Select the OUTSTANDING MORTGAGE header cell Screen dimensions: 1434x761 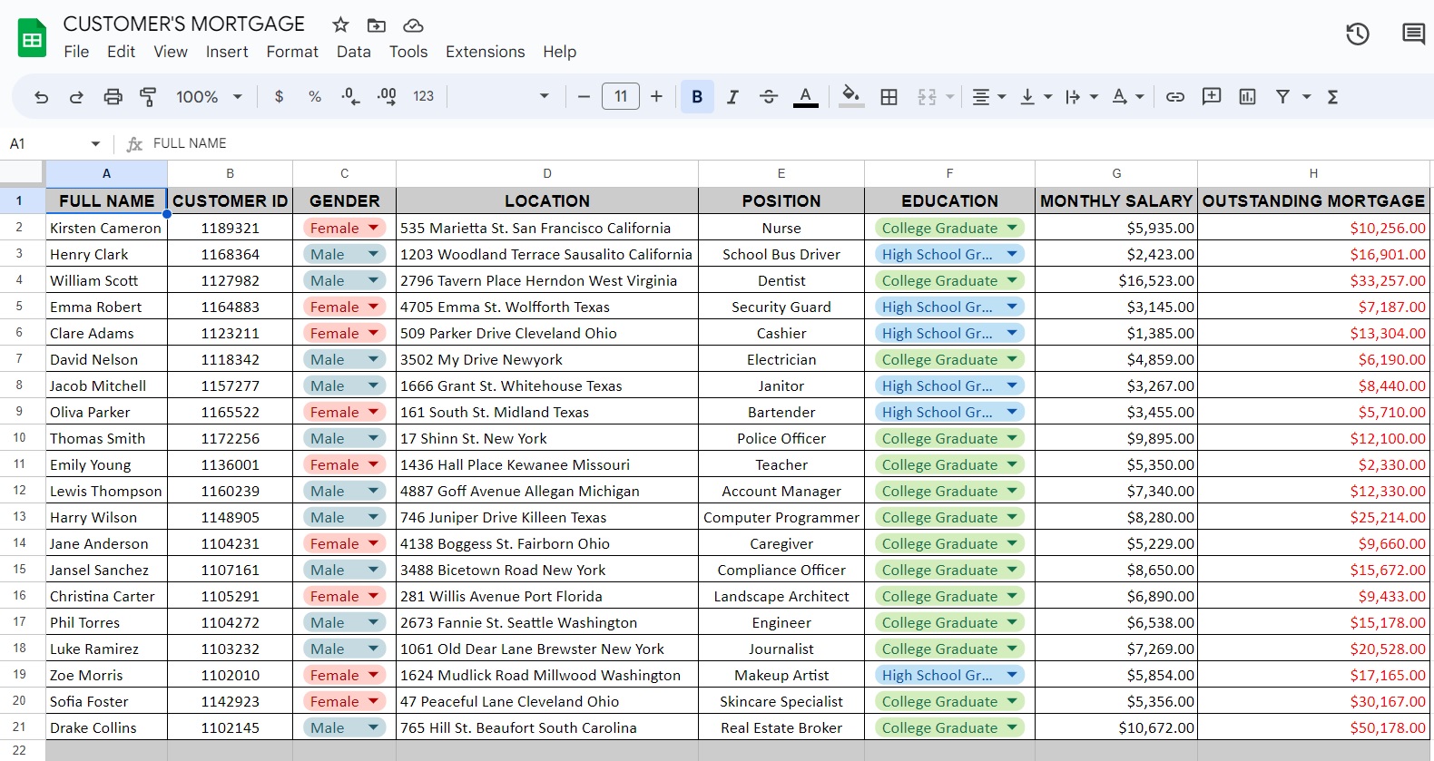(x=1313, y=201)
